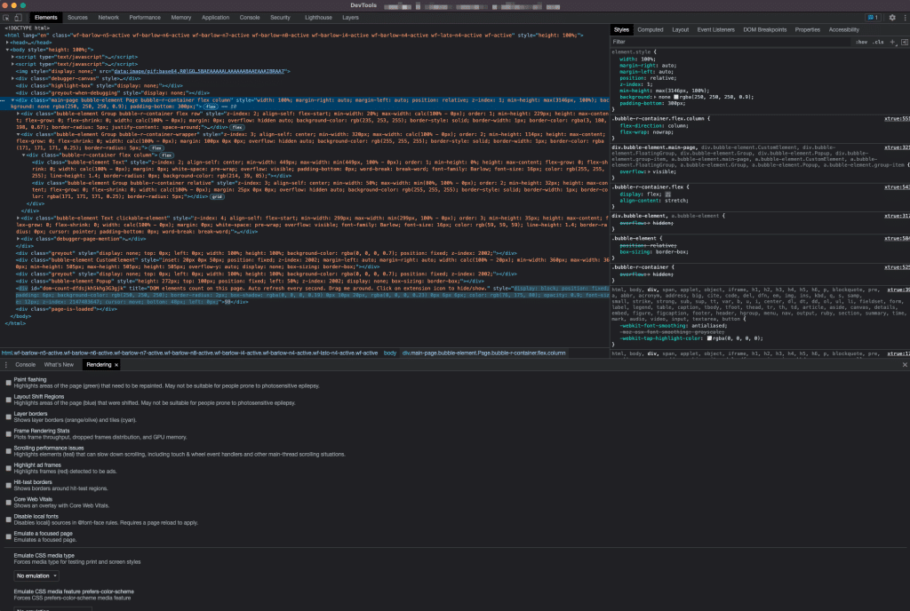Expand the head element in DOM tree
Screen dimensions: 910x611
click(8, 42)
